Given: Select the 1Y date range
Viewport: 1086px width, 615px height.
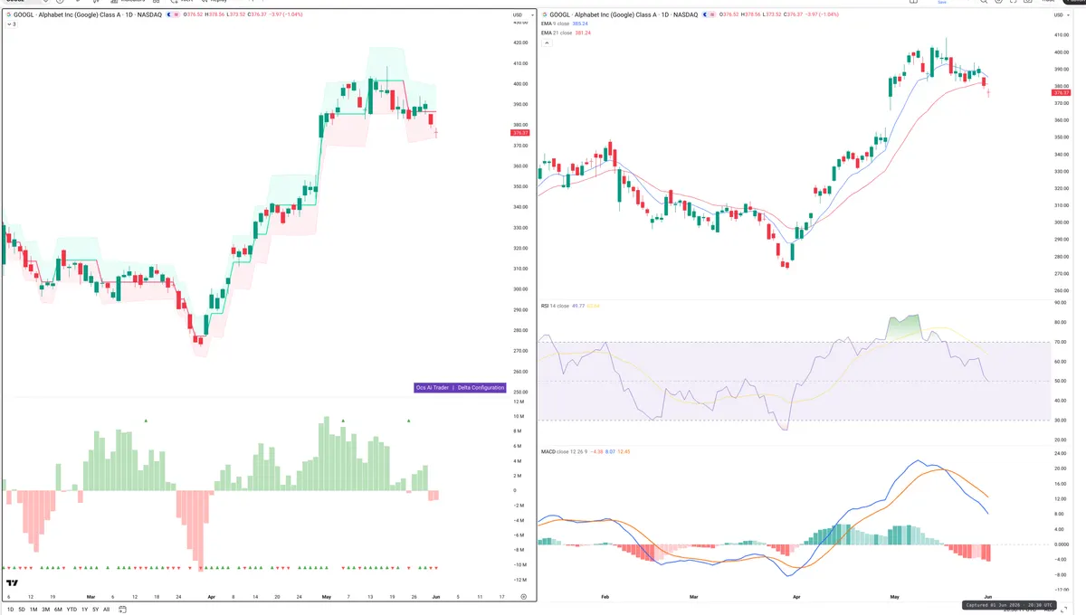Looking at the screenshot, I should point(84,610).
